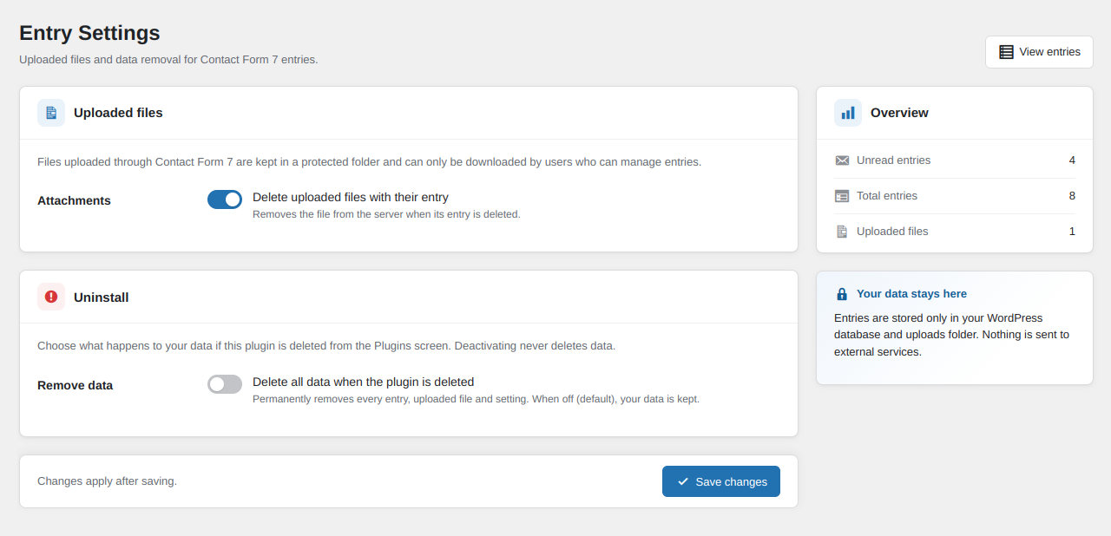Click the Overview panel title
This screenshot has width=1111, height=536.
pos(899,113)
